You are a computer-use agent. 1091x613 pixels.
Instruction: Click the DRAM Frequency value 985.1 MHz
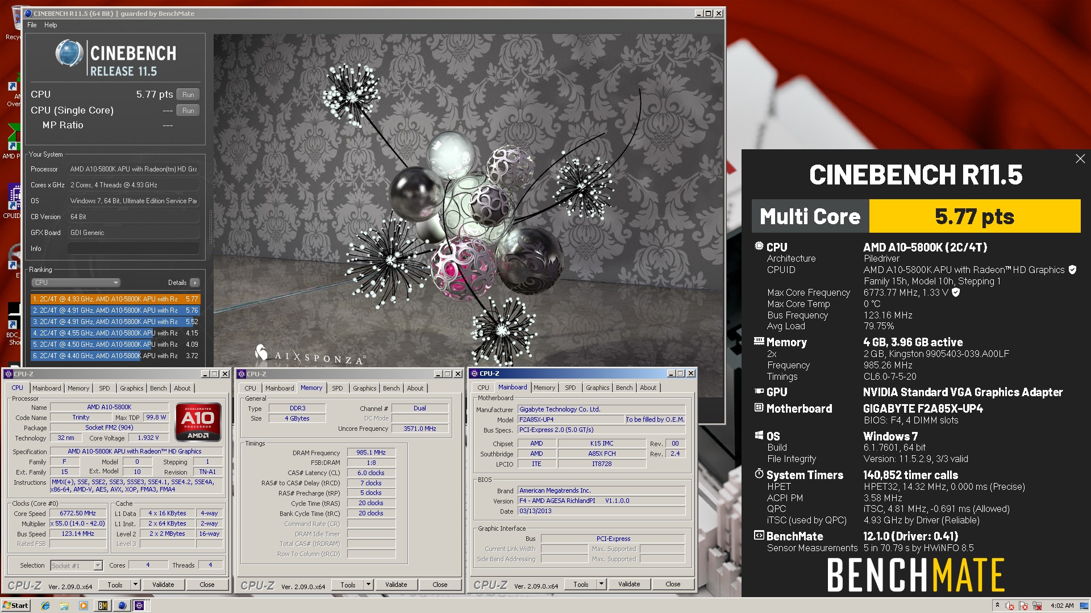[371, 453]
